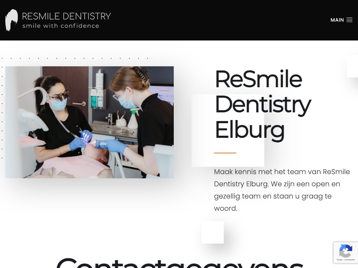
Task: Click the Contactgegevens heading
Action: coord(179,262)
